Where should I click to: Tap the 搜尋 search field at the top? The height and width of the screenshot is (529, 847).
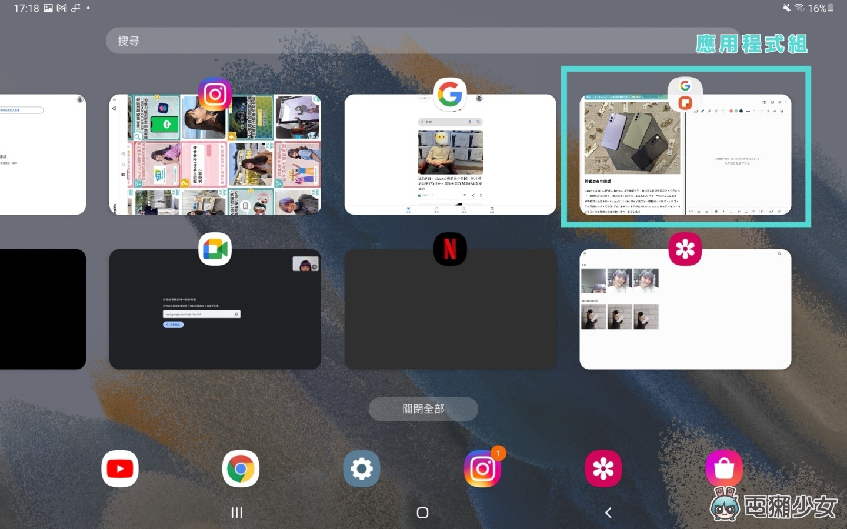click(x=412, y=40)
